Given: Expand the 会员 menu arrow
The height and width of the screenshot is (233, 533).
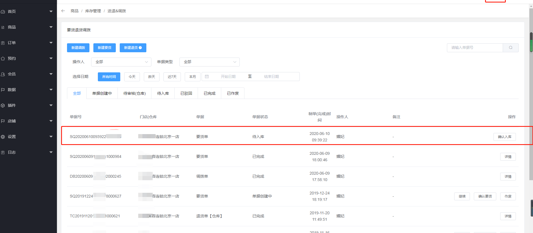Looking at the screenshot, I should pos(51,74).
